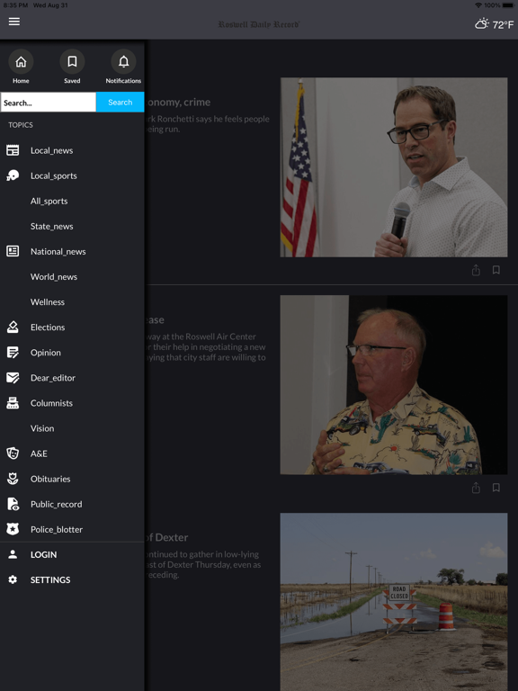This screenshot has width=518, height=691.
Task: Select the State_news topic
Action: (x=51, y=226)
